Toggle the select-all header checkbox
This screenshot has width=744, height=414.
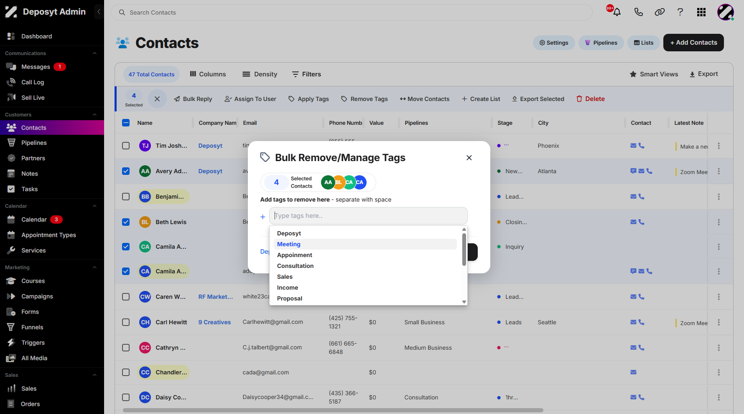[x=126, y=123]
